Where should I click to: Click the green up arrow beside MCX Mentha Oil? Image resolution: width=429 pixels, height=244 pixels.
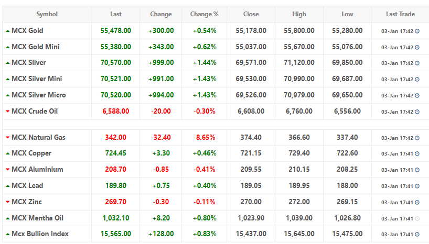coord(8,218)
